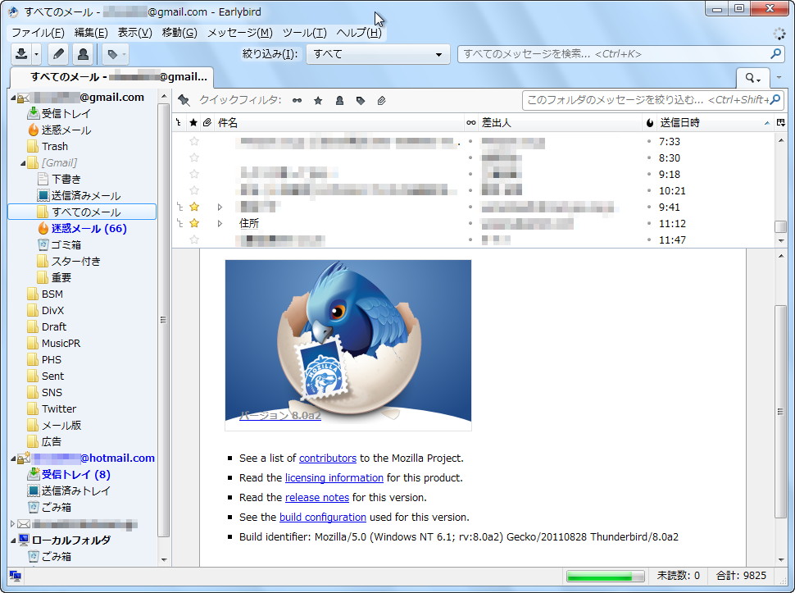Open the スター付き folder
This screenshot has height=593, width=795.
pyautogui.click(x=75, y=262)
